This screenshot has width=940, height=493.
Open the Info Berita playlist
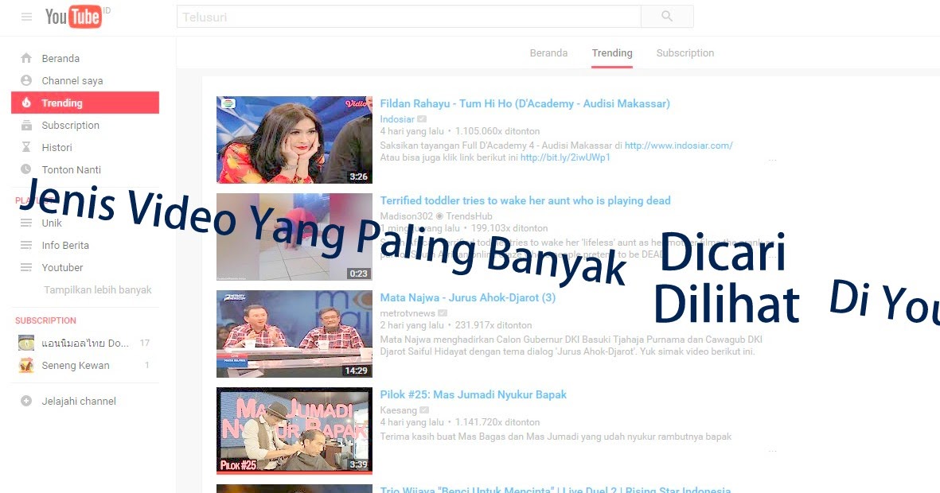[x=64, y=245]
